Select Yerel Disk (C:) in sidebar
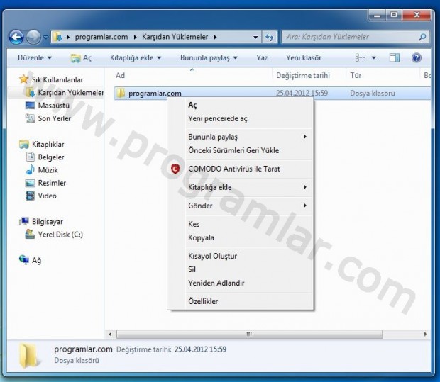440x382 pixels. 54,235
